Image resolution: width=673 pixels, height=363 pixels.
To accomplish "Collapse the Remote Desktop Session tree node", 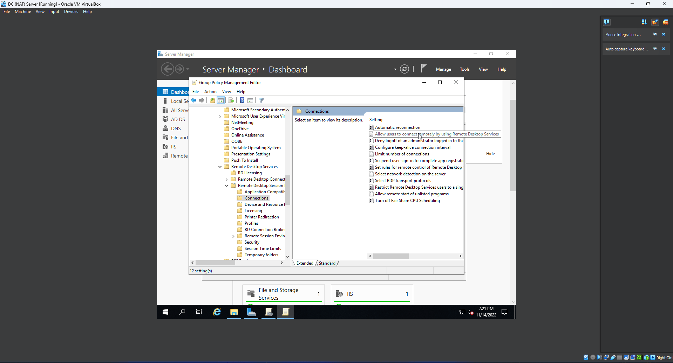I will coord(227,186).
